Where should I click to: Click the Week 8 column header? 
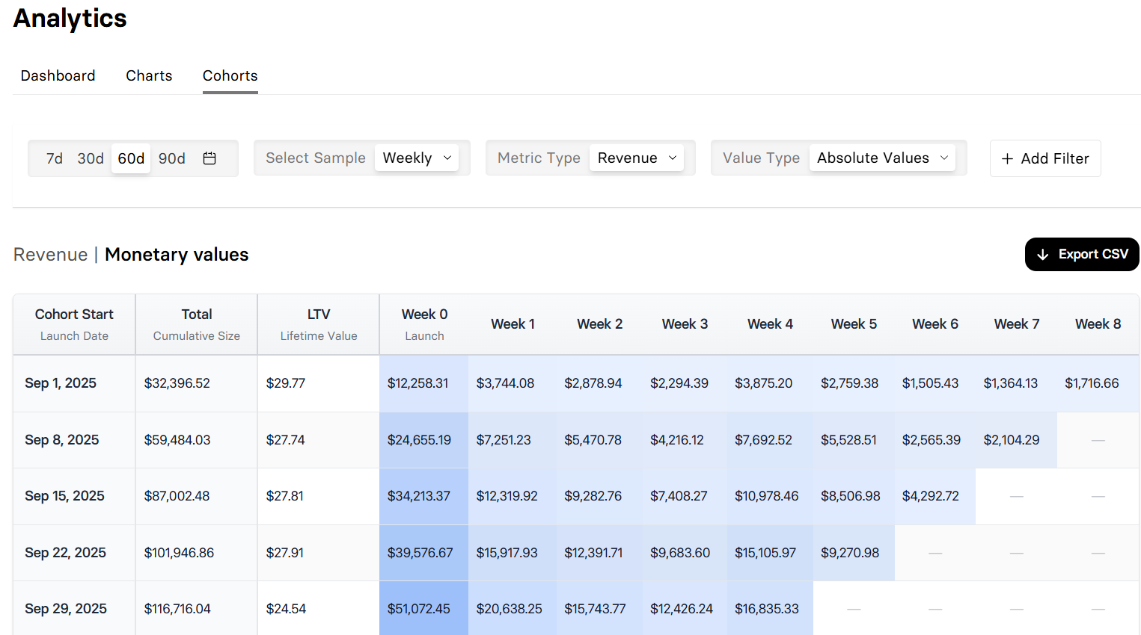click(1098, 324)
